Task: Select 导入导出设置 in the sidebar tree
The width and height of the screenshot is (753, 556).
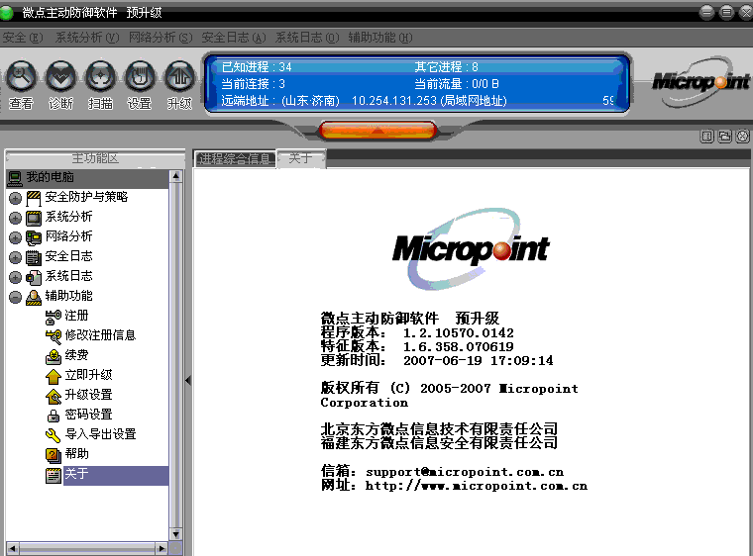Action: pyautogui.click(x=100, y=434)
